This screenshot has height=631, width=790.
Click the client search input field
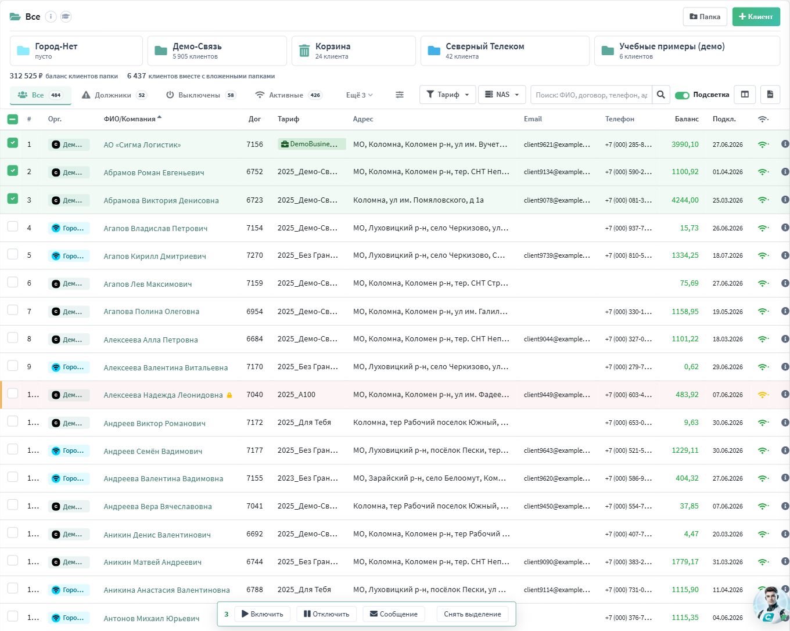point(591,95)
